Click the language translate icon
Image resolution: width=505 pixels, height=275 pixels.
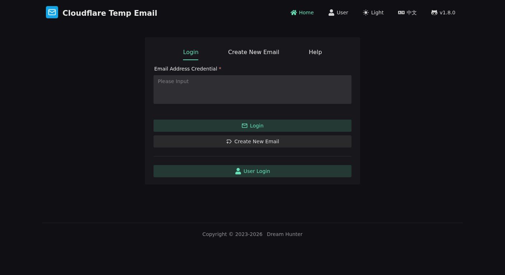pos(401,13)
